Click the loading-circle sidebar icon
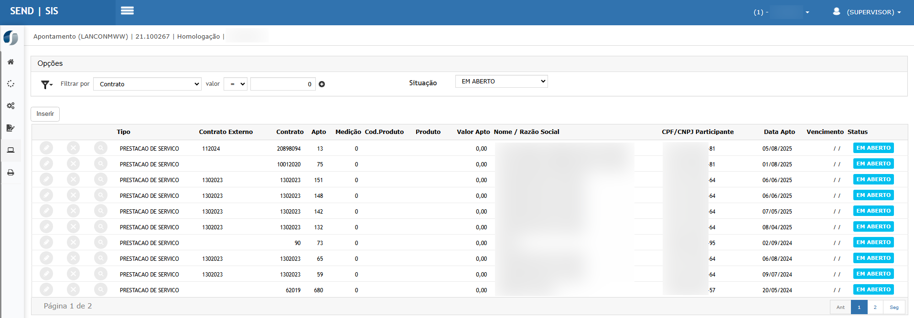Image resolution: width=914 pixels, height=318 pixels. [11, 84]
